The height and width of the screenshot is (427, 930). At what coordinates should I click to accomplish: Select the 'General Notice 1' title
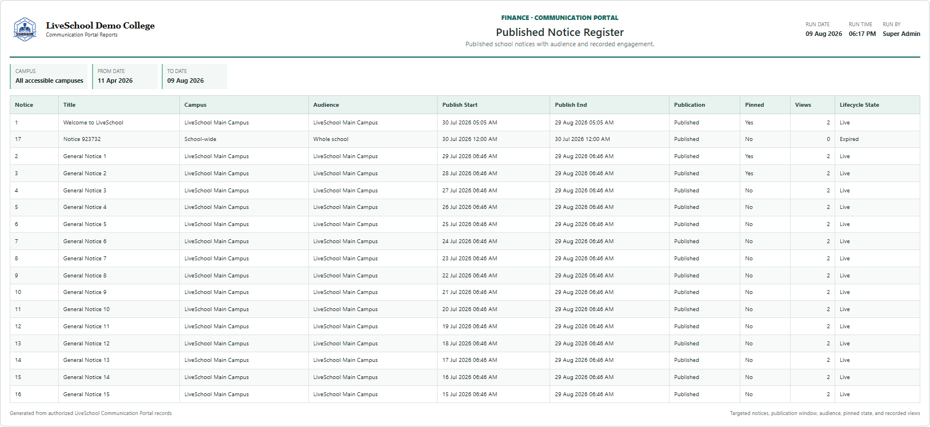point(85,156)
